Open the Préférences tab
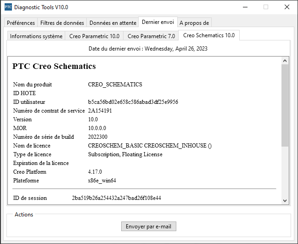The height and width of the screenshot is (244, 298). [21, 23]
